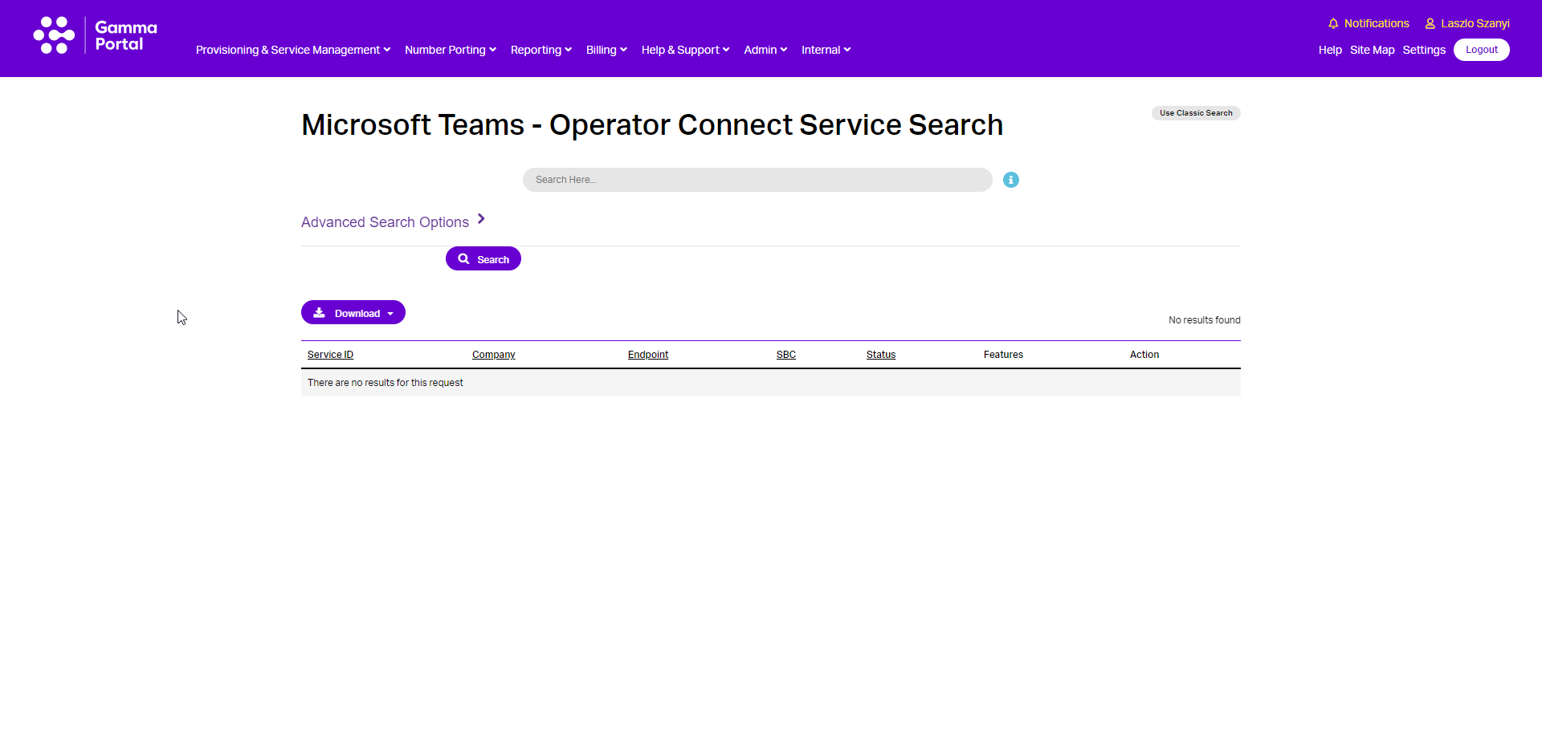This screenshot has height=752, width=1542.
Task: Click the Gamma Portal logo
Action: [x=95, y=35]
